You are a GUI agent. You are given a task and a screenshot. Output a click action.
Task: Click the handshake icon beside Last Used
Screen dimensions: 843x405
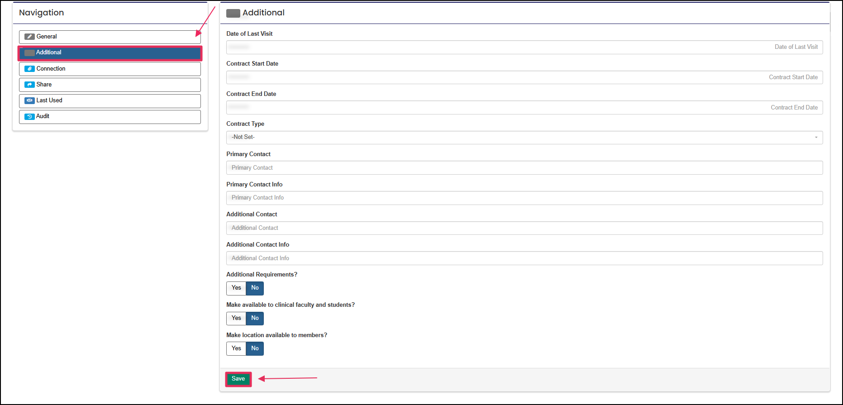[29, 100]
